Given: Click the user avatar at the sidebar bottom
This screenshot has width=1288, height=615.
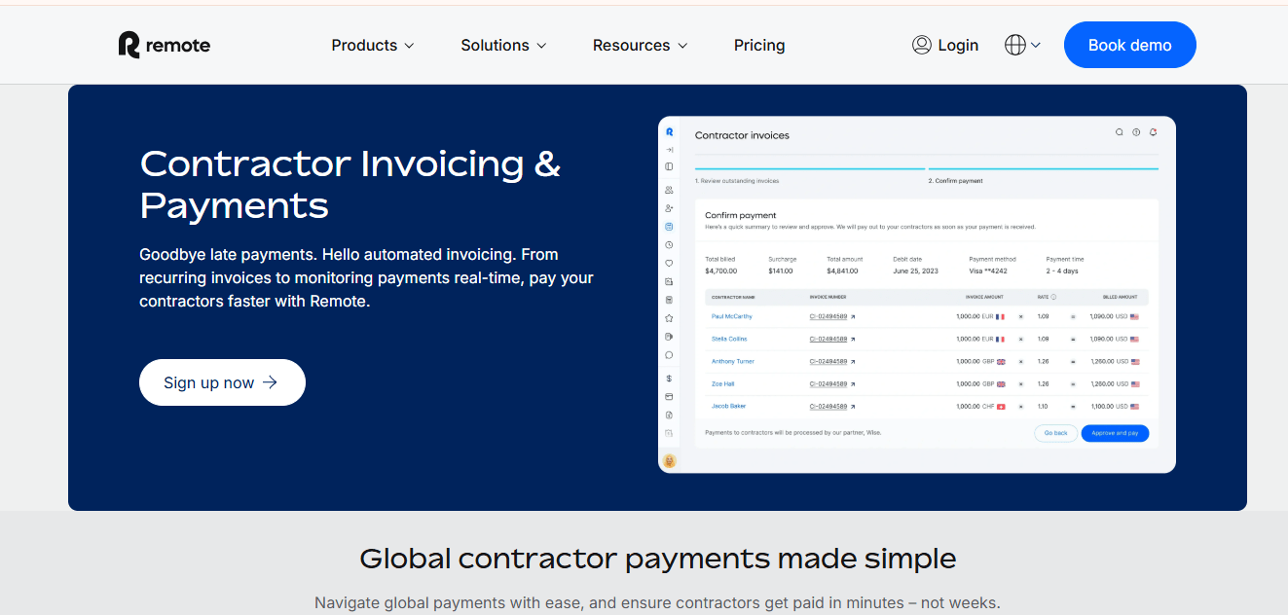Looking at the screenshot, I should (x=669, y=460).
